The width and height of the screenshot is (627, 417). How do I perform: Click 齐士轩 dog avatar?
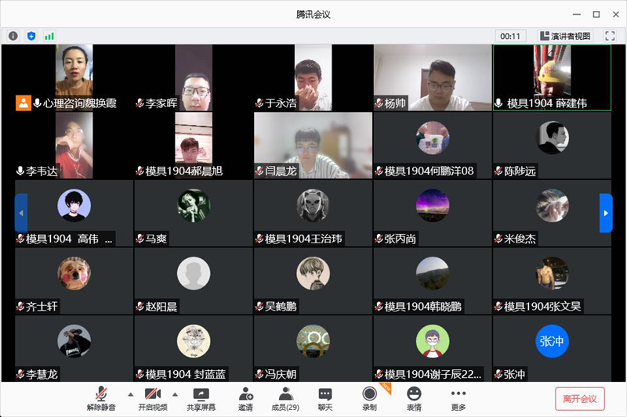pos(74,273)
